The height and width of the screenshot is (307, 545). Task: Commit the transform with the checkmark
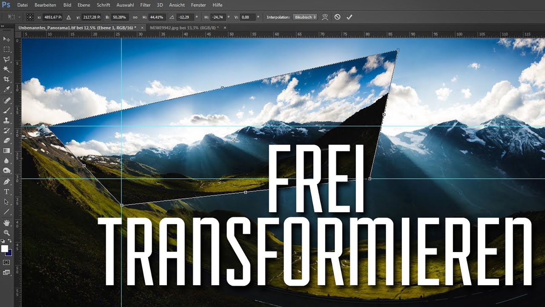click(x=350, y=17)
